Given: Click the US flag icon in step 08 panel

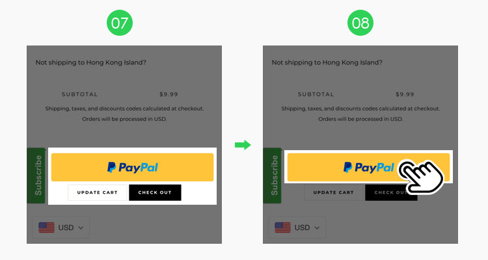Looking at the screenshot, I should 282,227.
